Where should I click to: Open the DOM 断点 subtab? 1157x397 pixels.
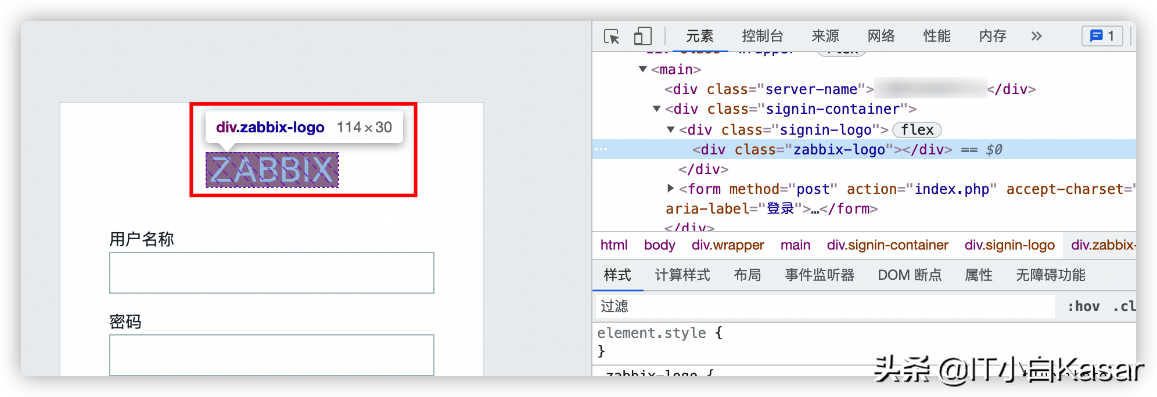click(910, 275)
